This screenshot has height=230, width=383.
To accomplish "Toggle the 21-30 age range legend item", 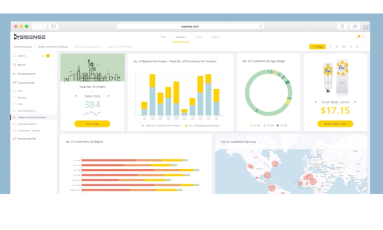I will (256, 125).
